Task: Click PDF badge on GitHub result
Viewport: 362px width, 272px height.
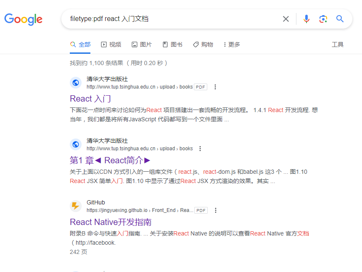Action: click(201, 210)
